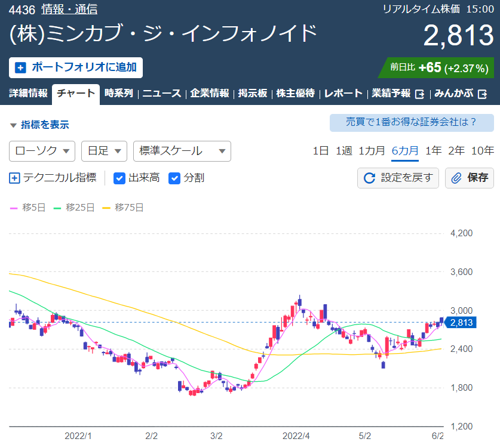Select the 1年 time range
The image size is (500, 445).
(433, 150)
